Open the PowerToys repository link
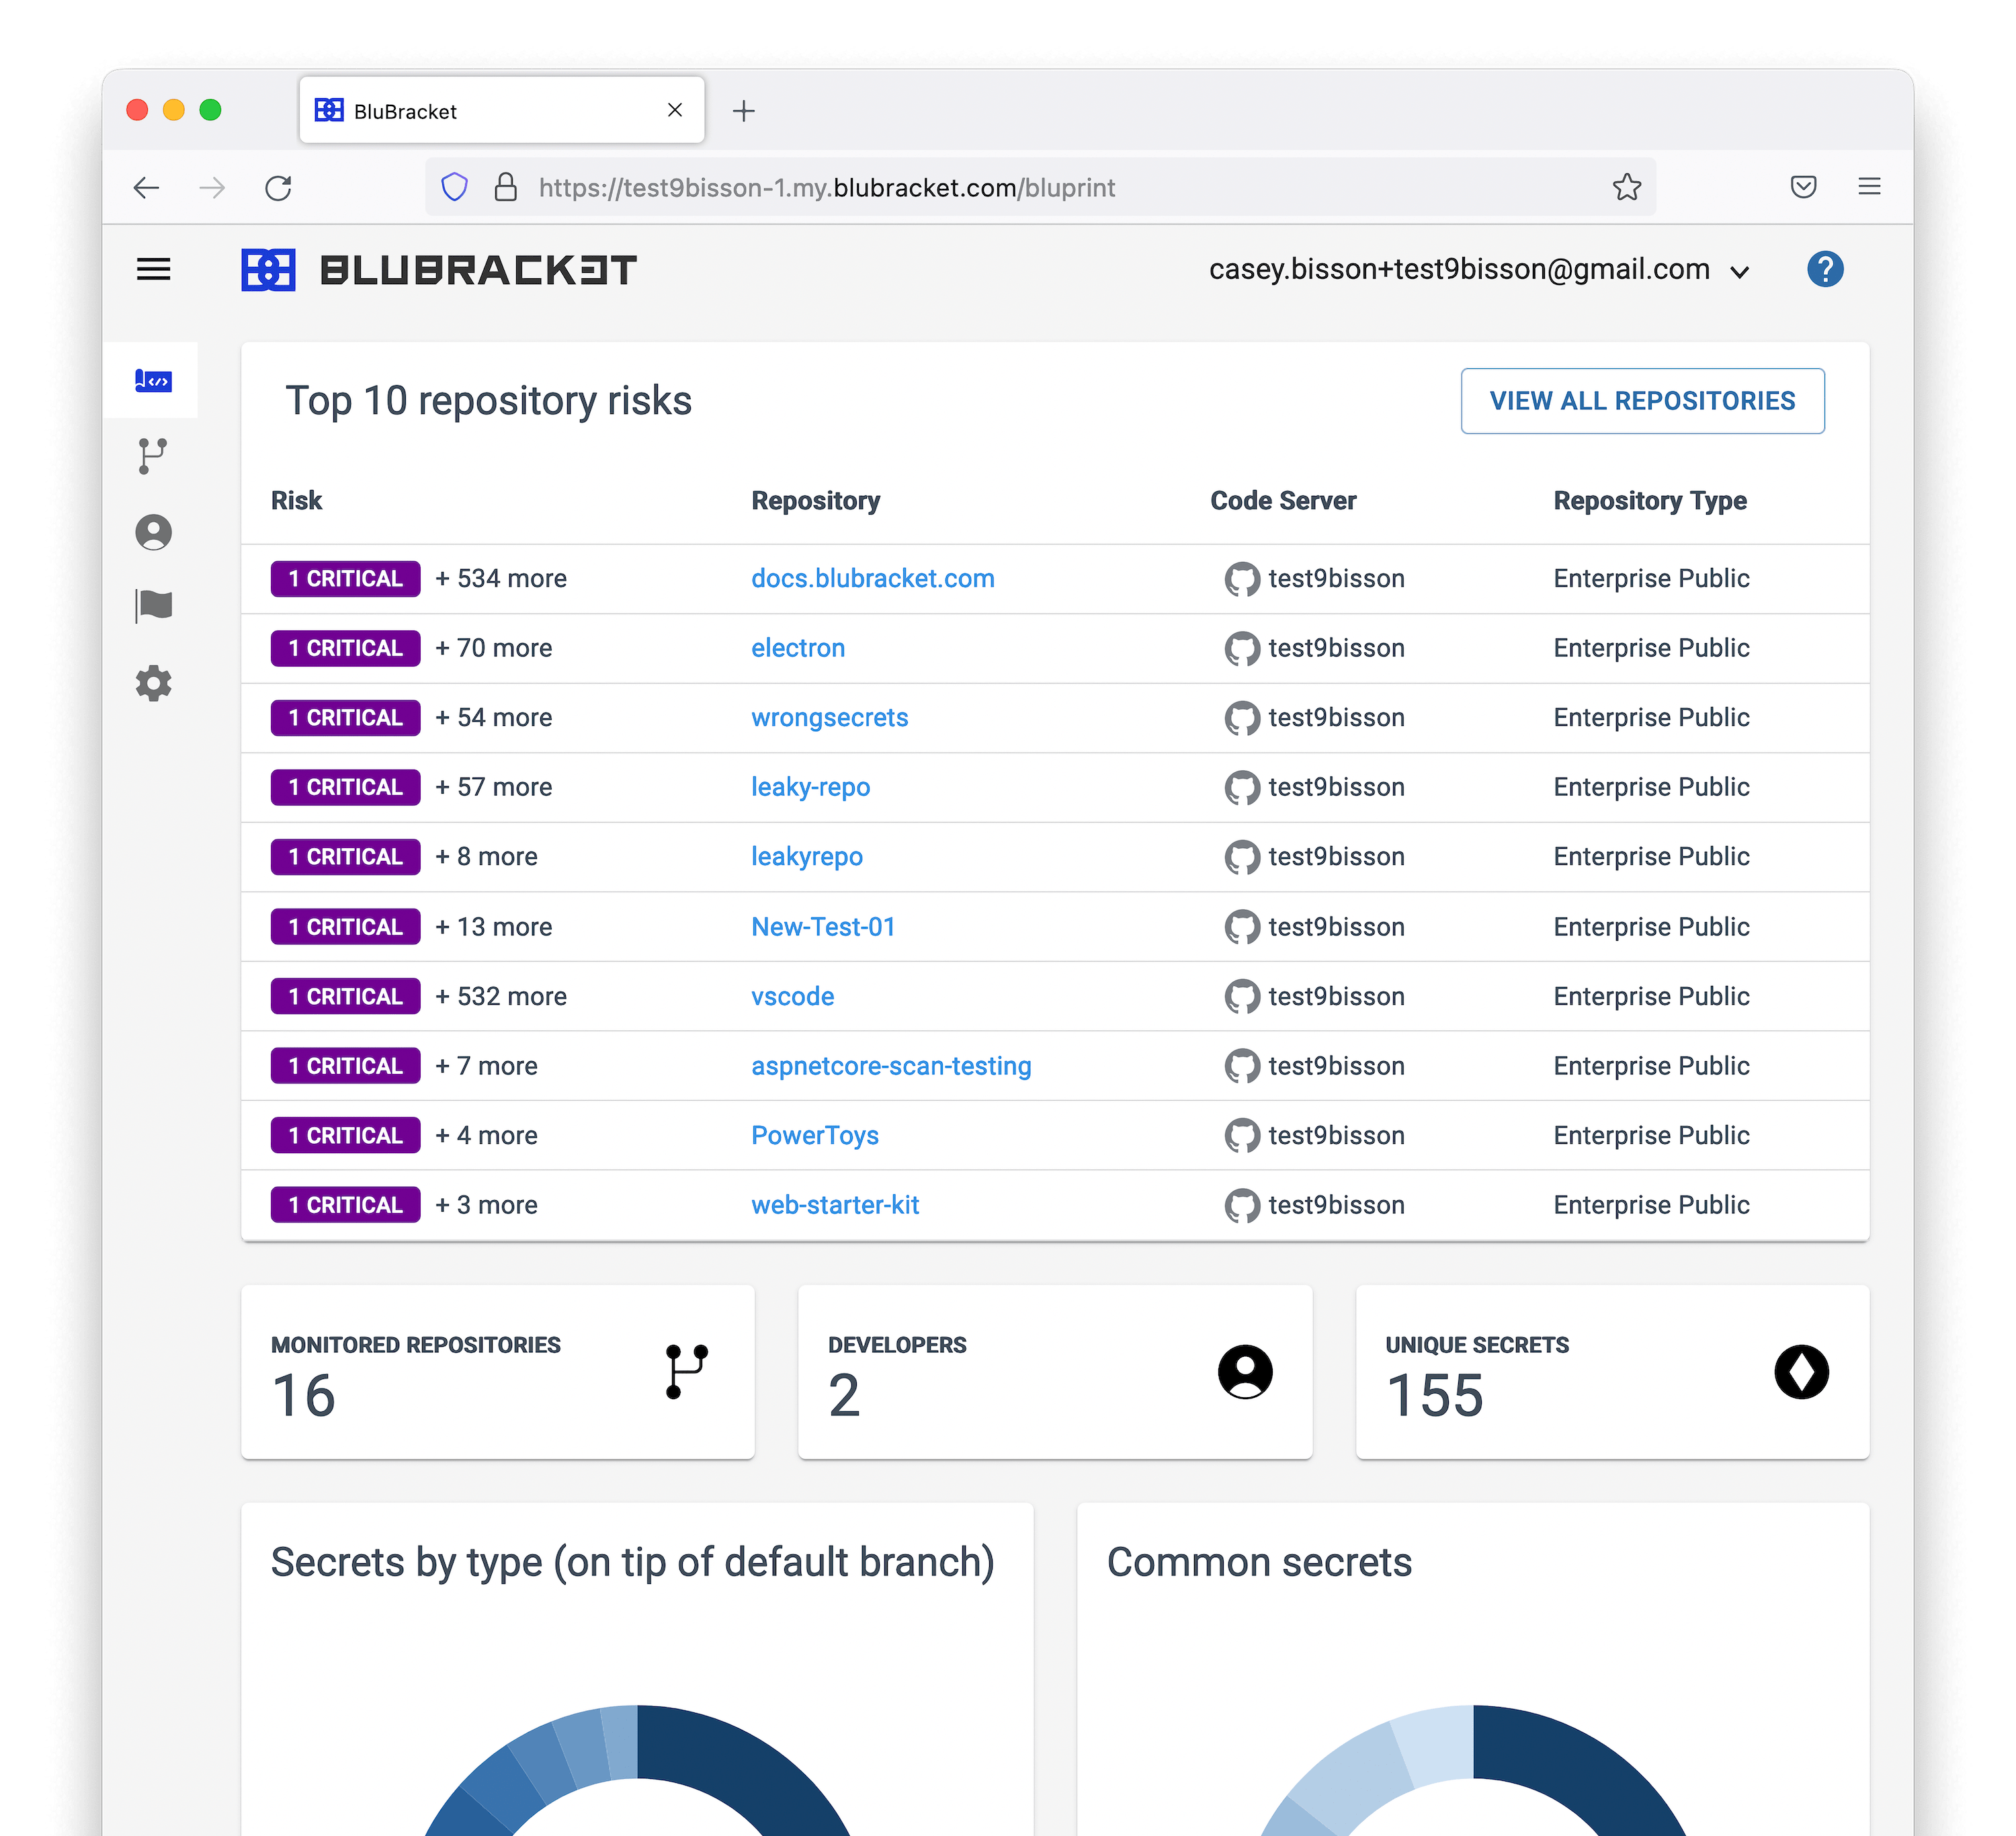 tap(815, 1136)
